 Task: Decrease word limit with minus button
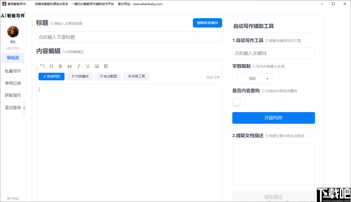tap(237, 79)
